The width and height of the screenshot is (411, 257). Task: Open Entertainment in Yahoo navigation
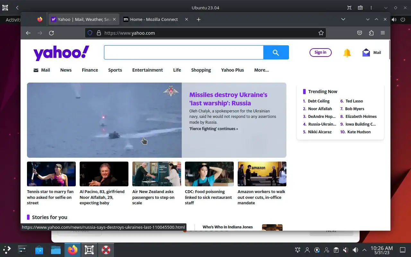(x=147, y=70)
